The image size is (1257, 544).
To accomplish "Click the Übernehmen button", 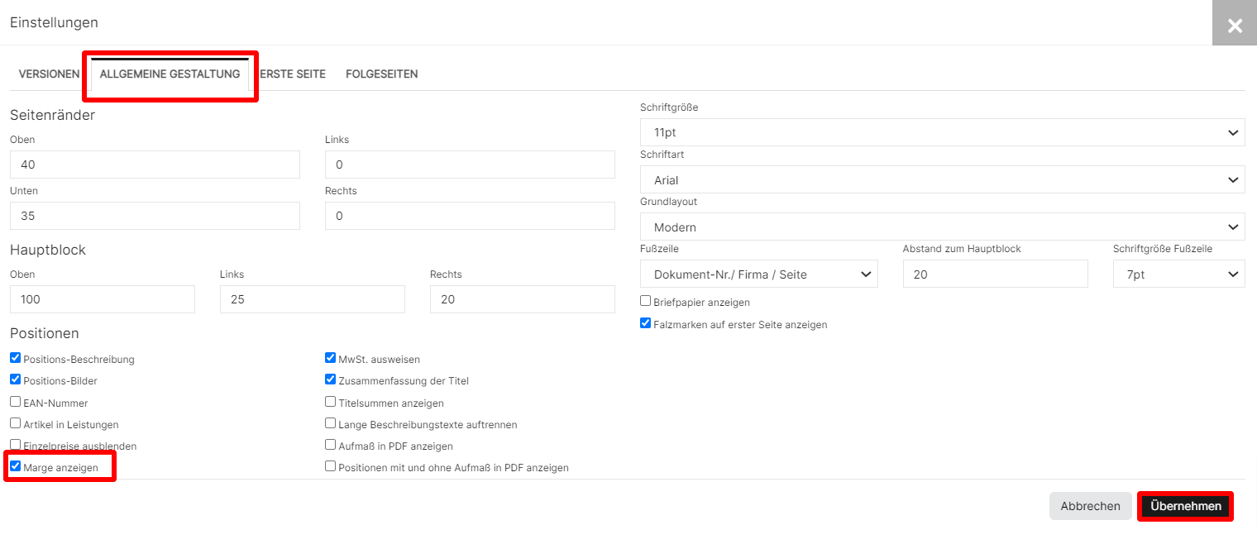I will point(1185,506).
